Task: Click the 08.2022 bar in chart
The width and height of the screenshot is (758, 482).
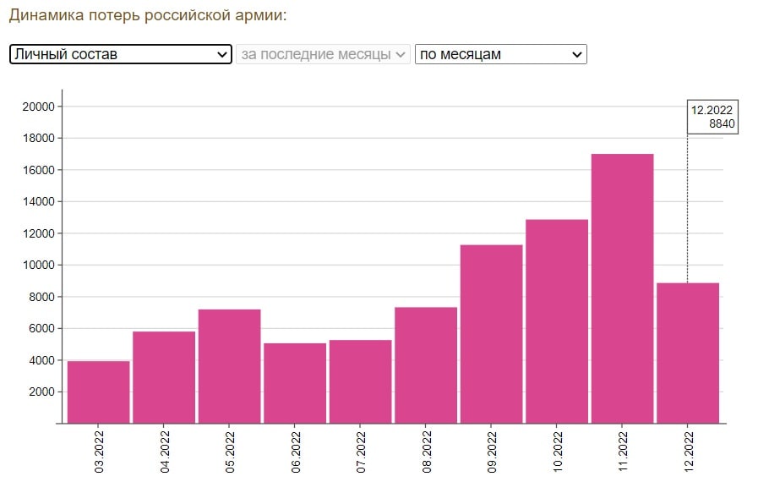Action: pos(426,365)
